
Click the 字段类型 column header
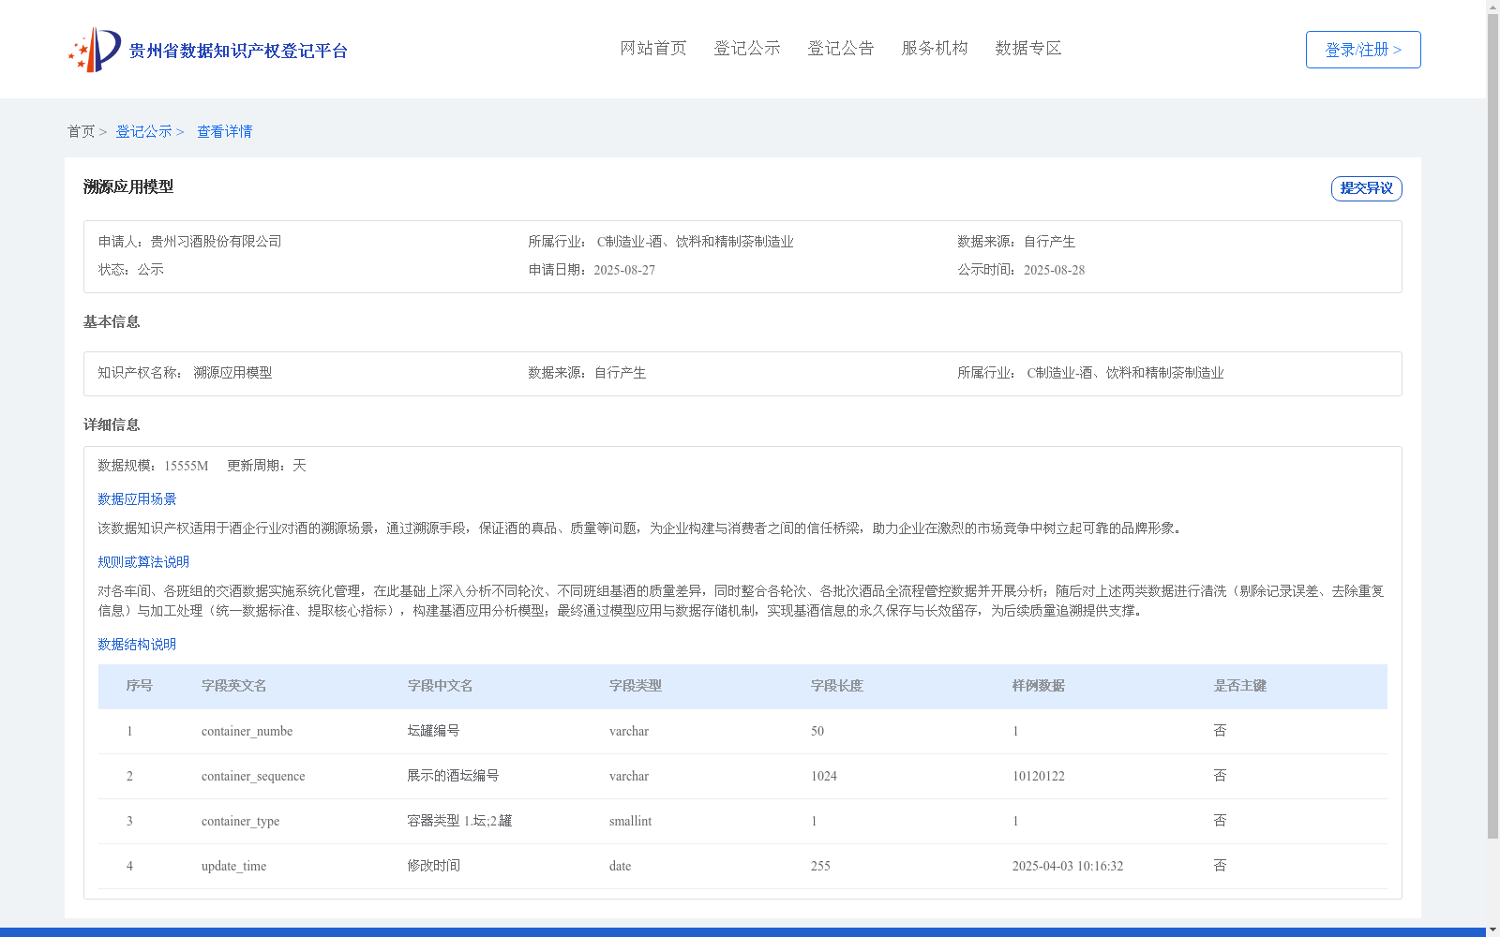pyautogui.click(x=636, y=686)
